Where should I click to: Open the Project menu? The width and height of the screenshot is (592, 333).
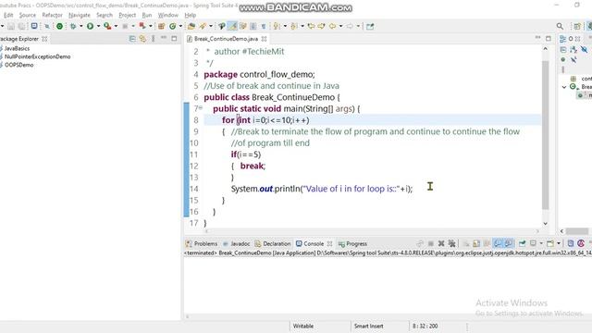pos(128,15)
